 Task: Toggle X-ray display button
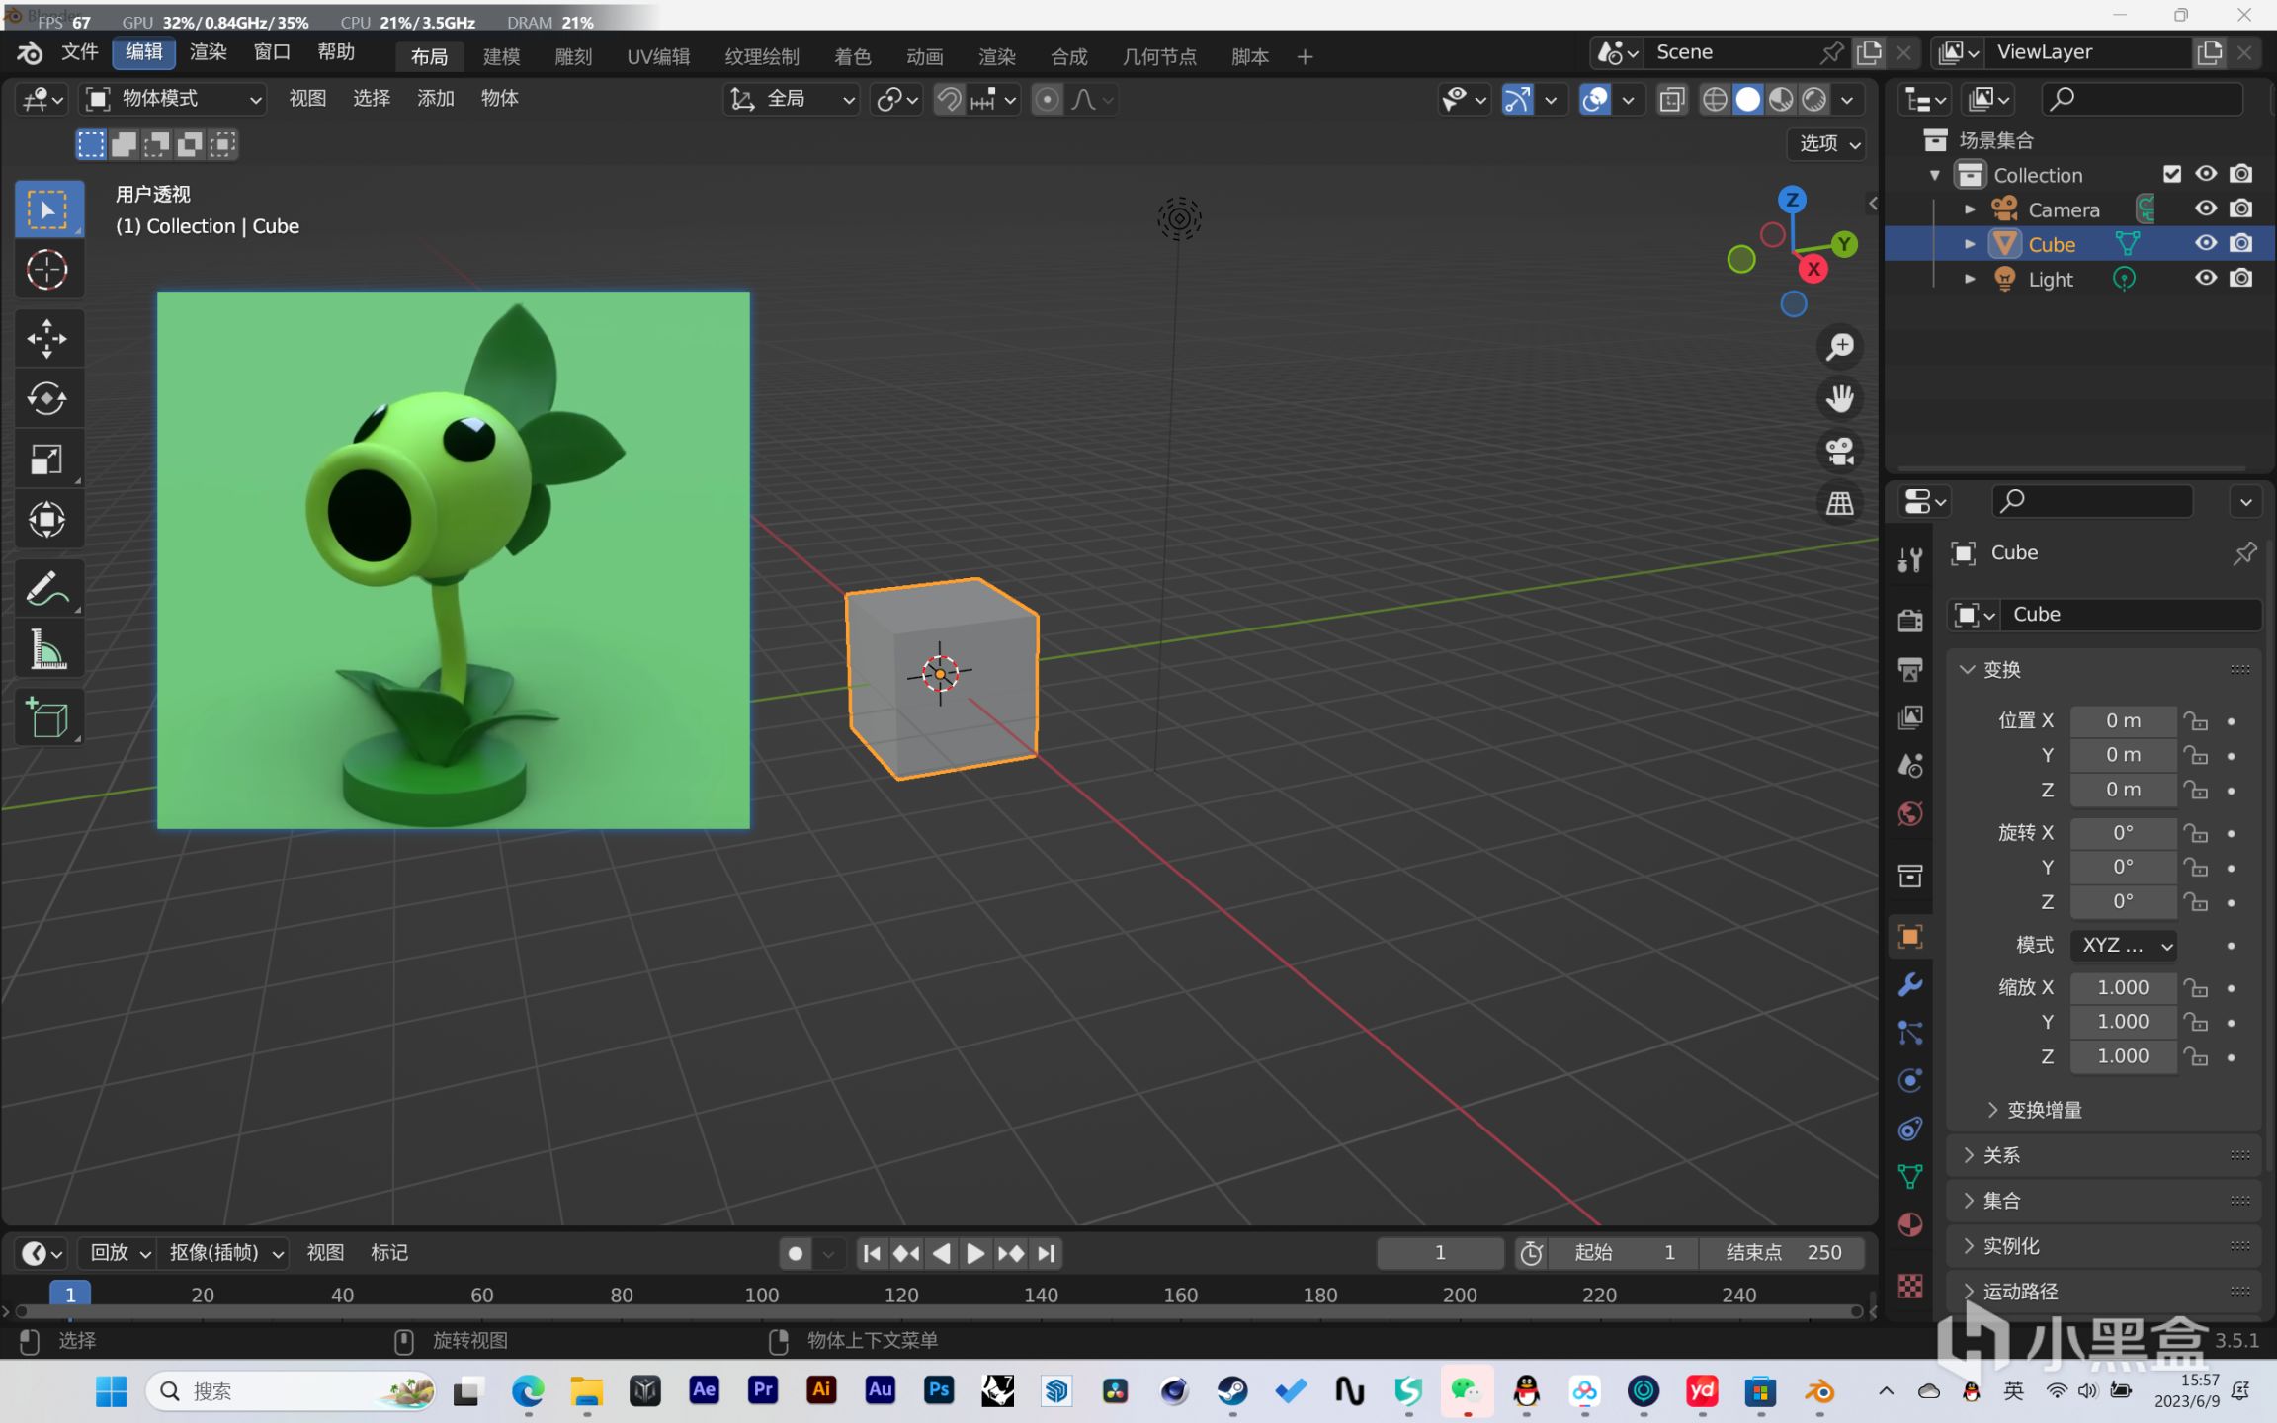pos(1672,99)
